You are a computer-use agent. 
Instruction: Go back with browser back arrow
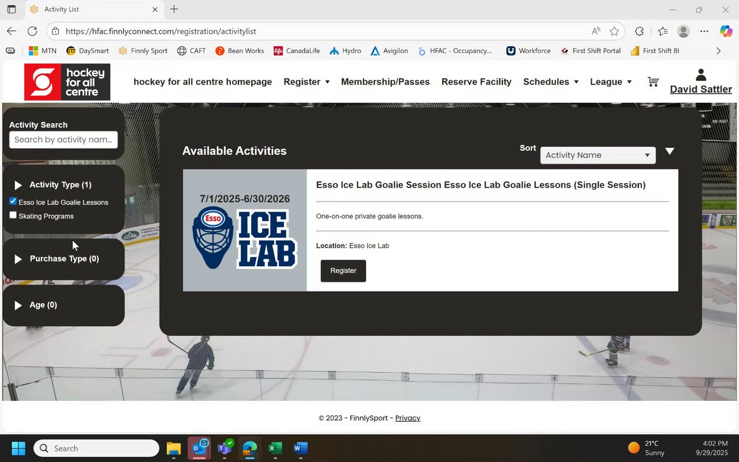(x=12, y=31)
